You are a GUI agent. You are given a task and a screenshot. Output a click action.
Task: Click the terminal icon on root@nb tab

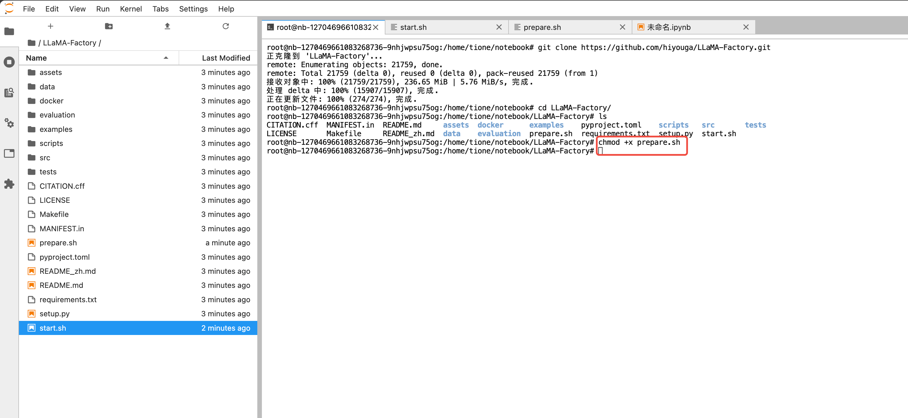tap(270, 27)
